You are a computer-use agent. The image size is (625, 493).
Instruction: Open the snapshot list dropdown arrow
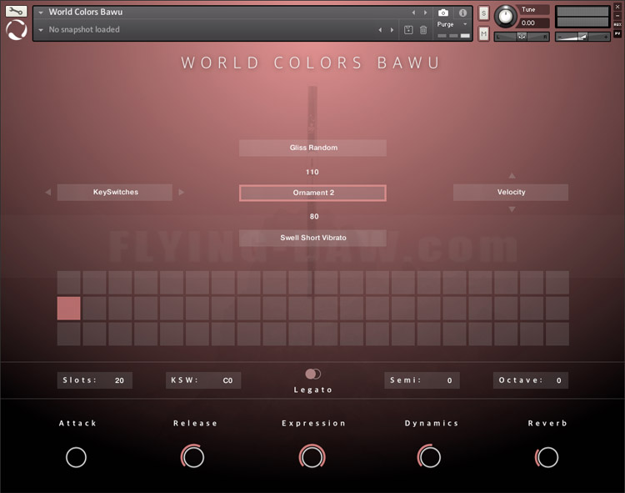(x=41, y=30)
